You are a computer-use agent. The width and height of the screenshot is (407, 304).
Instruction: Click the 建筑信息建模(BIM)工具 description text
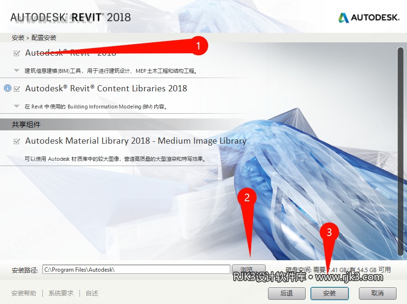[x=111, y=71]
